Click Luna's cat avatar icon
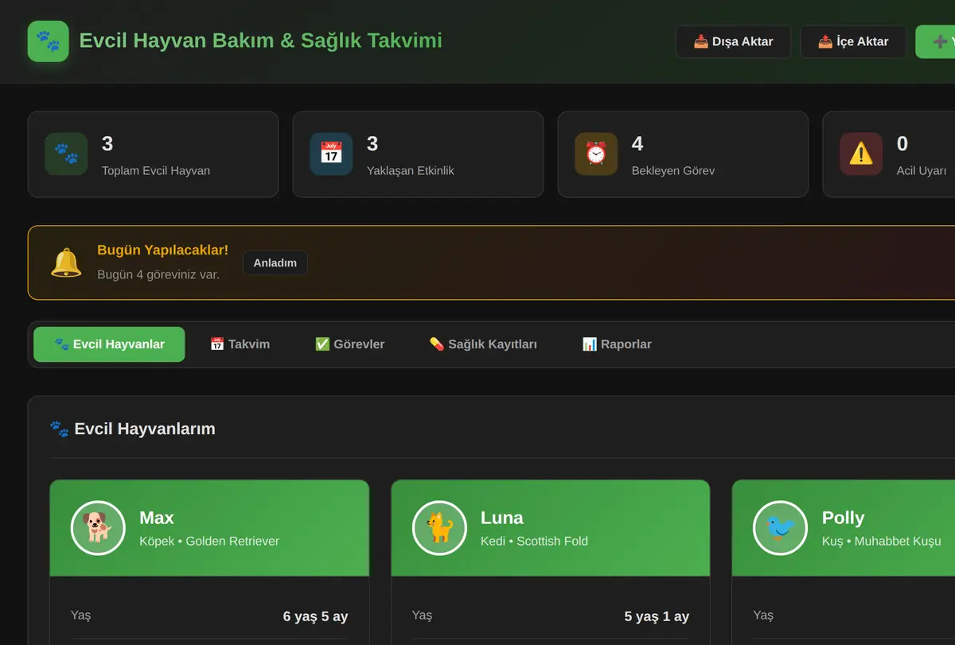This screenshot has height=645, width=955. click(x=439, y=527)
